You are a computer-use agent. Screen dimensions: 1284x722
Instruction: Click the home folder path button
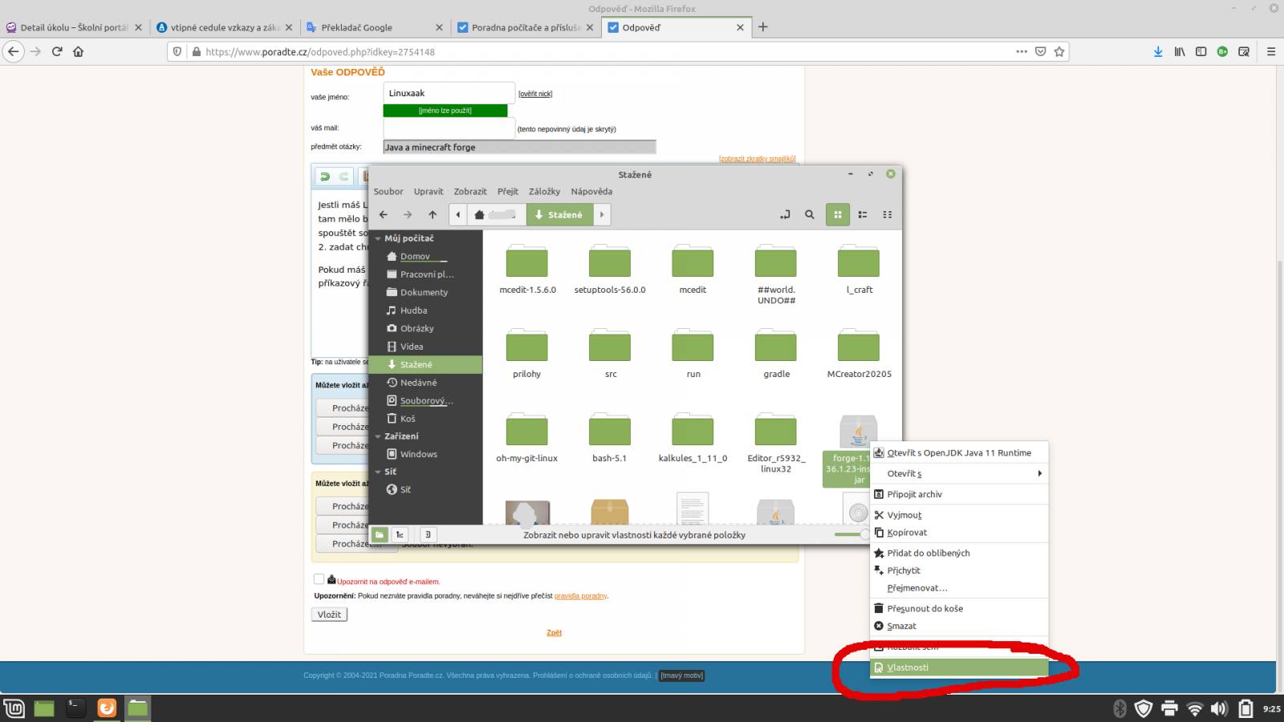(x=496, y=215)
